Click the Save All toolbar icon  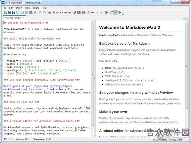tap(18, 12)
